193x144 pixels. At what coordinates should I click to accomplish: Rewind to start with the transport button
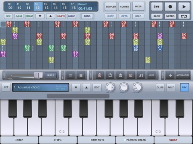[157, 6]
